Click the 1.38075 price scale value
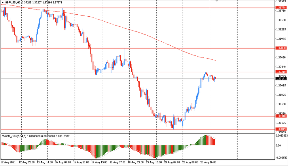The width and height of the screenshot is (288, 166). (x=281, y=39)
